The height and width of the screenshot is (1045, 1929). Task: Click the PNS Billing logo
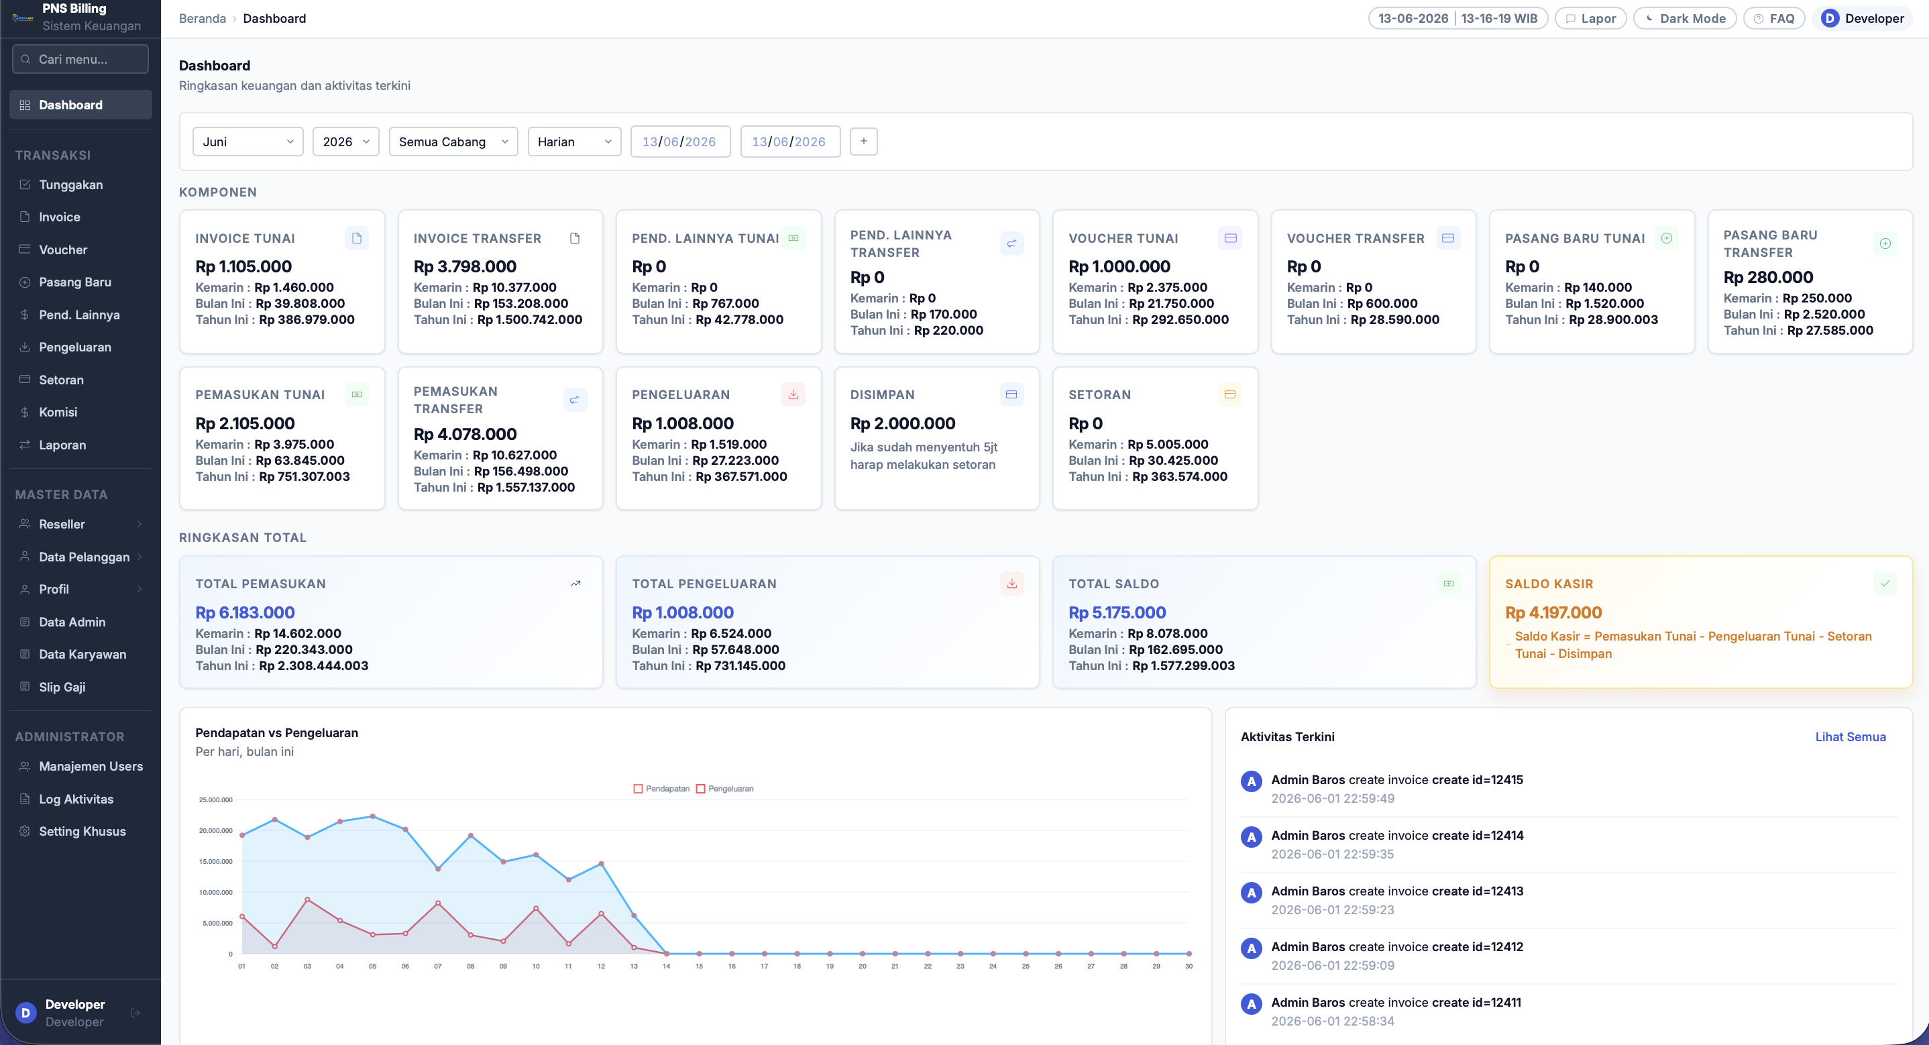[x=22, y=17]
